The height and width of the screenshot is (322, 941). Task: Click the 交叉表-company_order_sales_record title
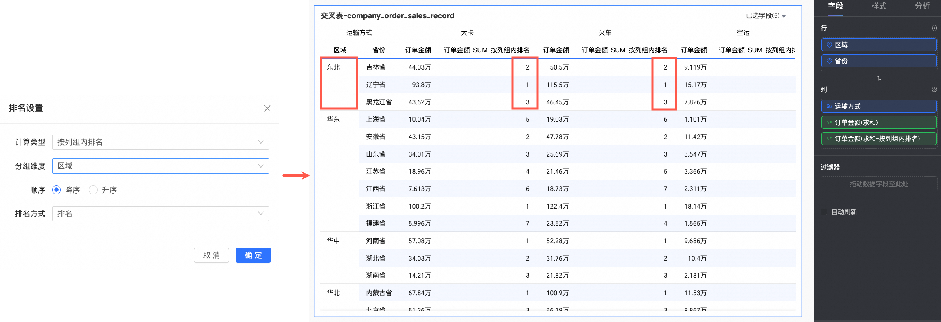point(387,16)
